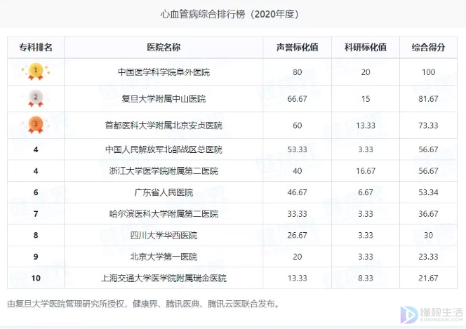The image size is (466, 329).
Task: Select 上海交通大学医学院附属瑞金医院 hospital name
Action: tap(164, 278)
